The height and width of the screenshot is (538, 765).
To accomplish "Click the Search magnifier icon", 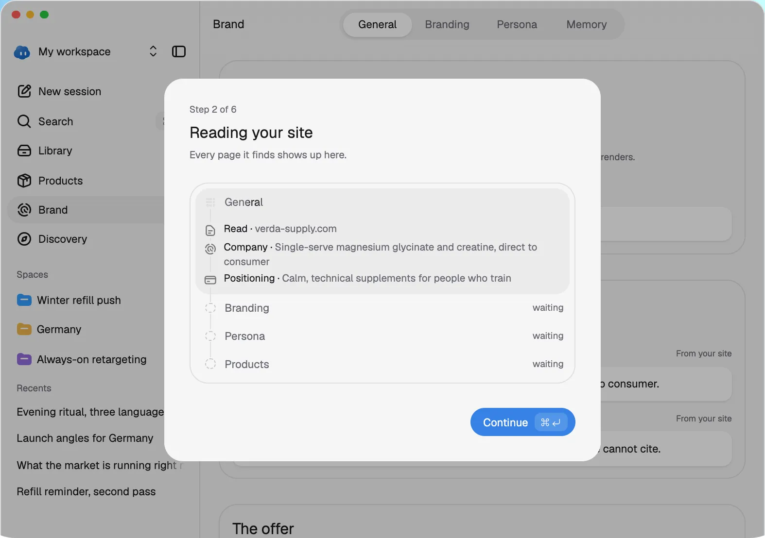I will [x=24, y=121].
